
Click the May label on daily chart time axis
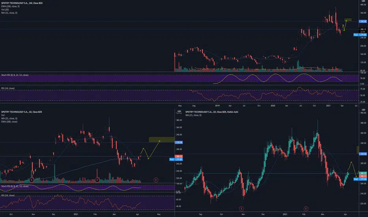(159, 214)
